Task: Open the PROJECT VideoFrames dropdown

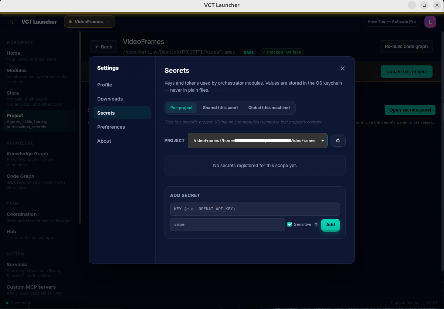Action: pyautogui.click(x=258, y=140)
